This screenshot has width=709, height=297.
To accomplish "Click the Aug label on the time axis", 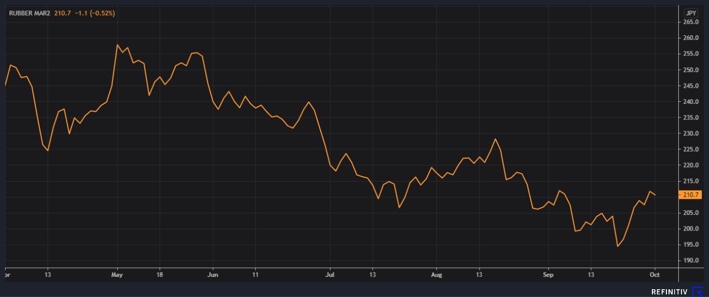I will point(437,275).
